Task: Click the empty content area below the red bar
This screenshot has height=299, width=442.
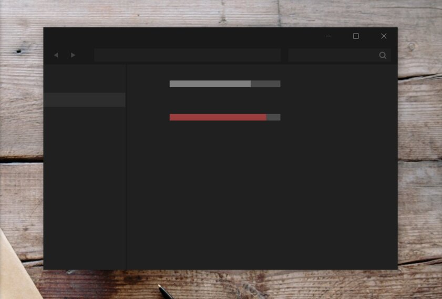Action: [x=263, y=200]
